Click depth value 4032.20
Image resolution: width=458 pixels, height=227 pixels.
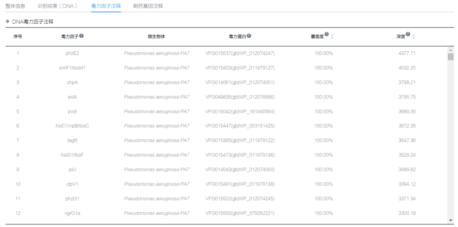click(407, 68)
